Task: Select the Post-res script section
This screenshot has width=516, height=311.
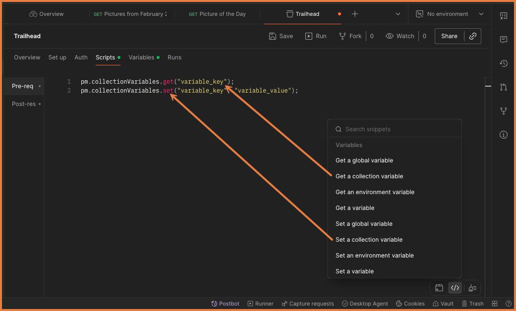Action: (x=24, y=104)
